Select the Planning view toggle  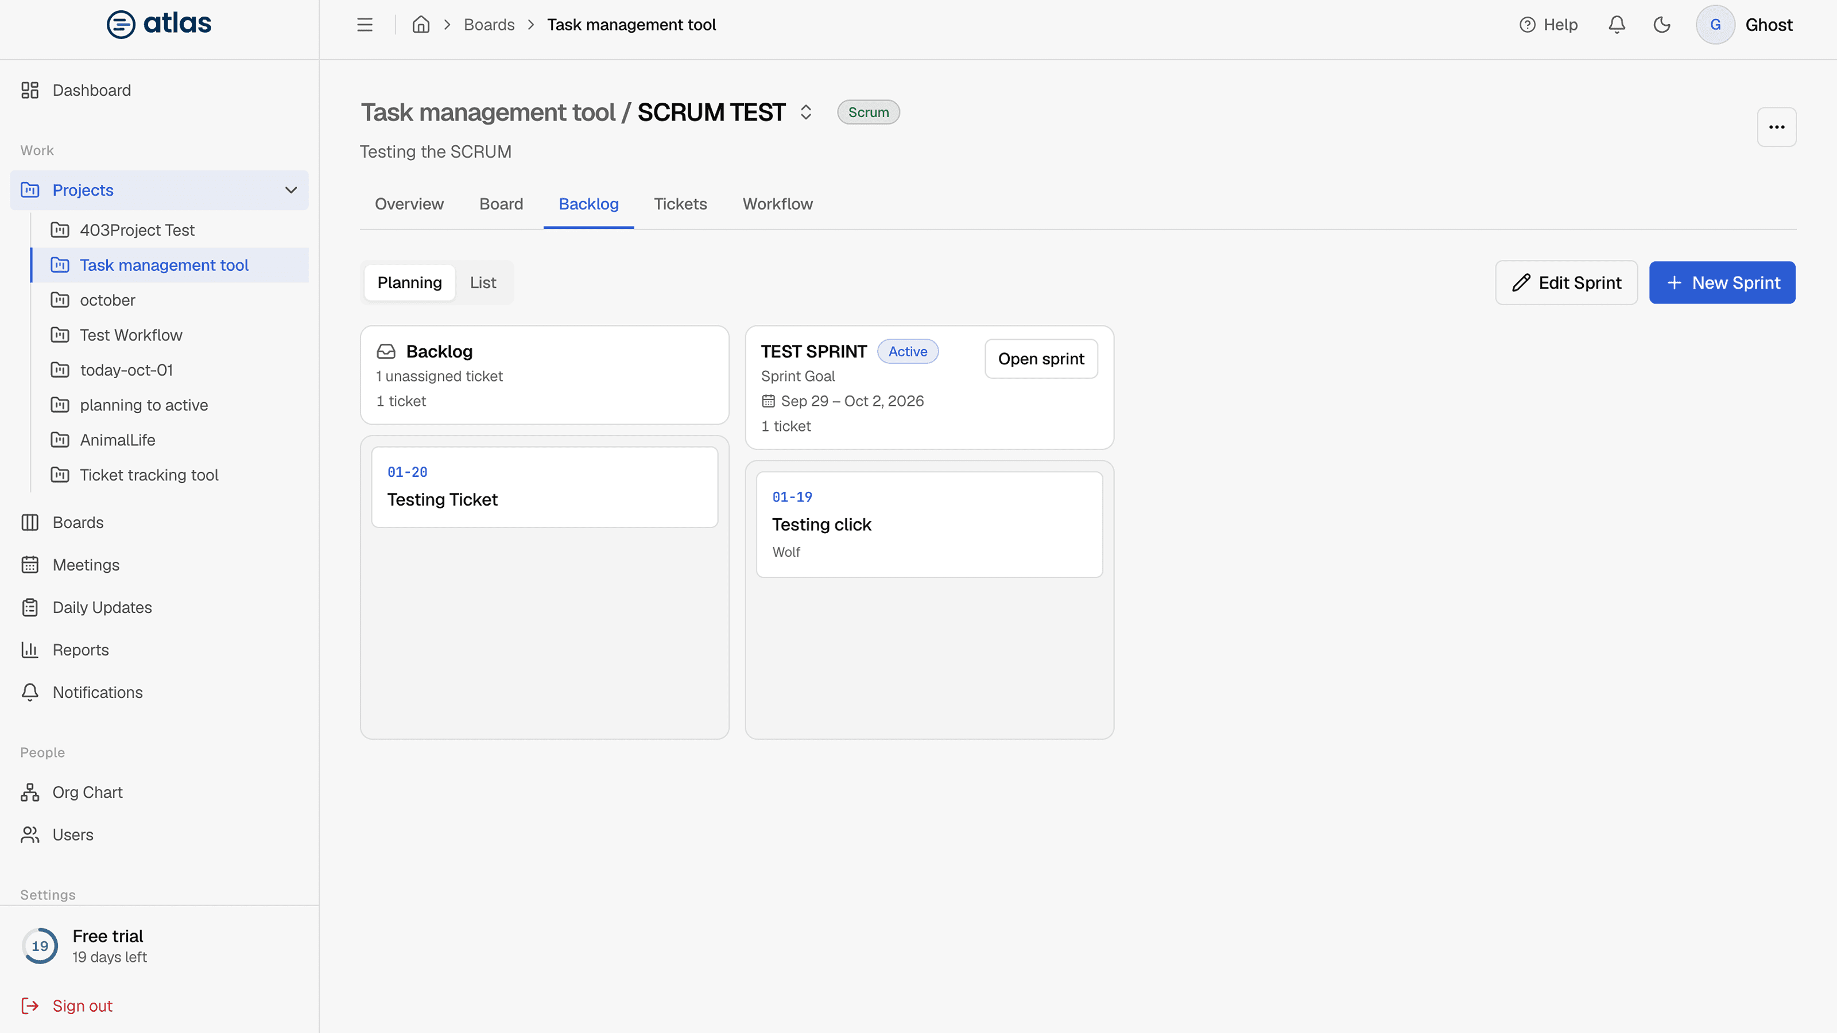(409, 283)
